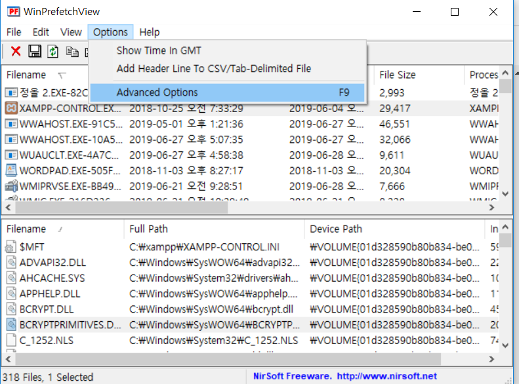Click the Refresh toolbar icon
The image size is (519, 384).
[53, 51]
